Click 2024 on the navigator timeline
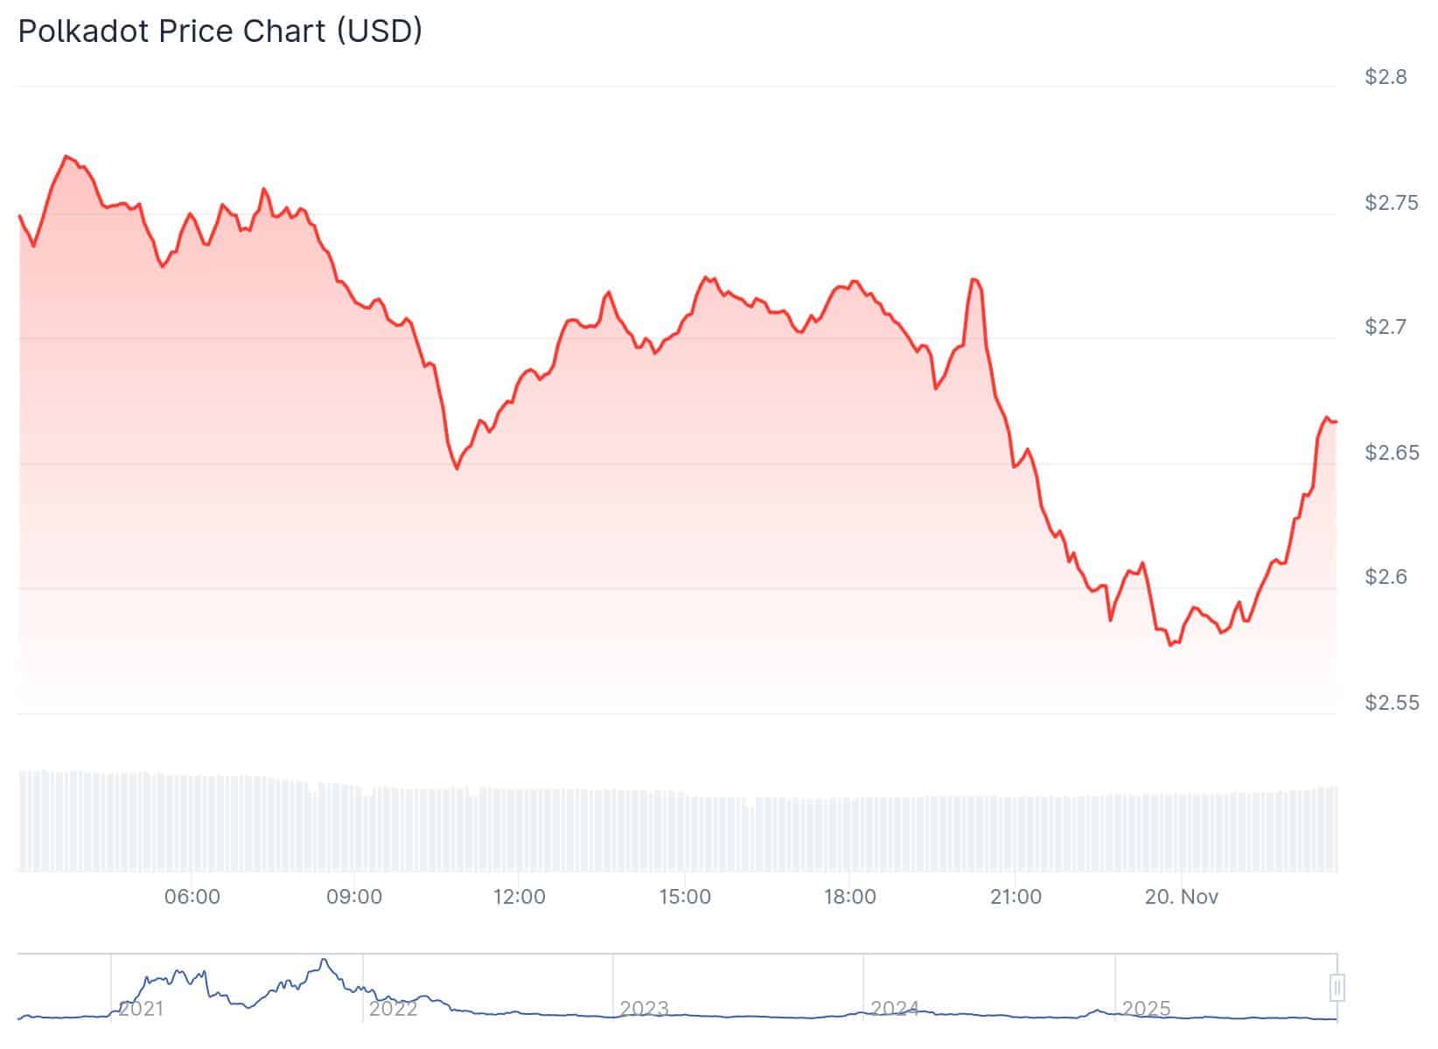Image resolution: width=1438 pixels, height=1049 pixels. 894,1009
